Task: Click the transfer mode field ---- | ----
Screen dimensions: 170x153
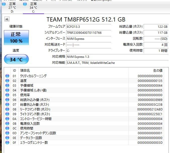Action: pos(89,45)
